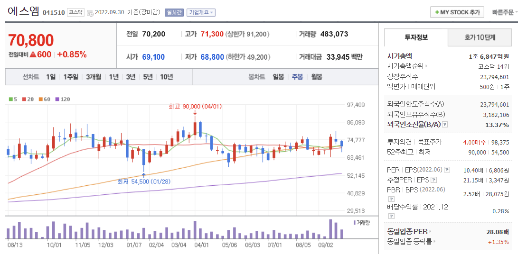This screenshot has width=527, height=254.
Task: Click the green 5-day moving average legend
Action: [x=13, y=100]
